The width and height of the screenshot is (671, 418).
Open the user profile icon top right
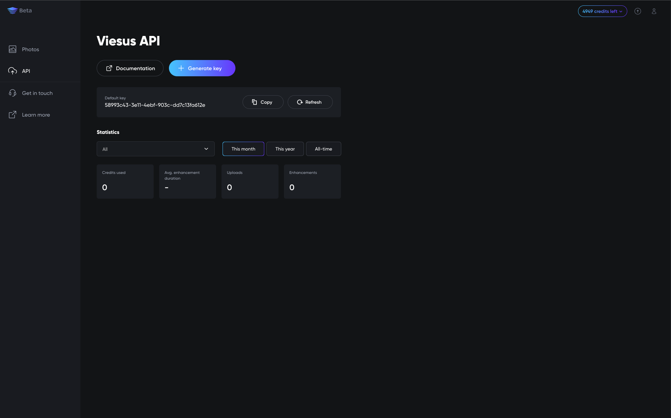pos(654,11)
